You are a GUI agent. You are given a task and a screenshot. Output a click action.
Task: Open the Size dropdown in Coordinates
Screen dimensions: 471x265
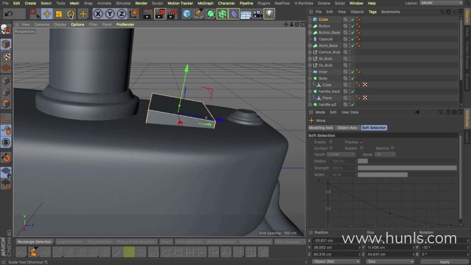pos(390,262)
